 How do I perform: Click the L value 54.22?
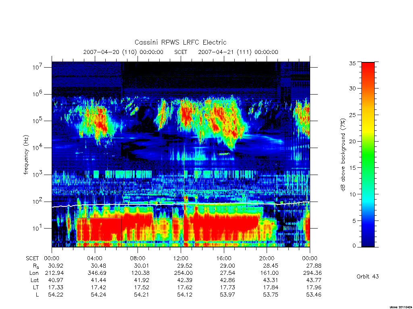(x=56, y=295)
